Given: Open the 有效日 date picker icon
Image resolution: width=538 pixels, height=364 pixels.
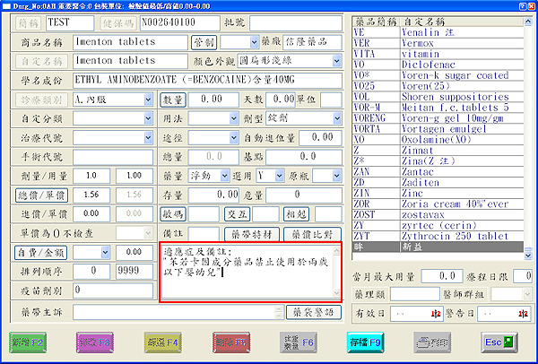Looking at the screenshot, I should 436,313.
